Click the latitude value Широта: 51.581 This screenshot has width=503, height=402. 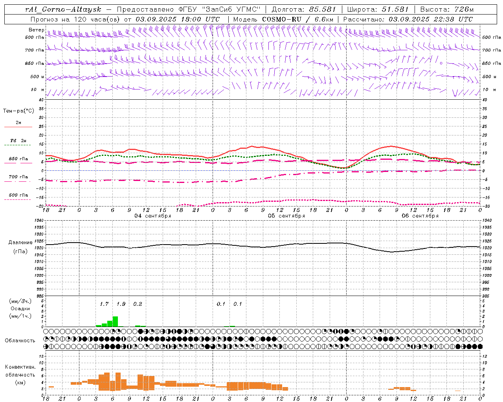click(x=378, y=10)
